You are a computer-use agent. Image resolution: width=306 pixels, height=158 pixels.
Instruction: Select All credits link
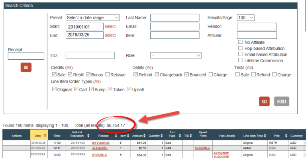[69, 68]
